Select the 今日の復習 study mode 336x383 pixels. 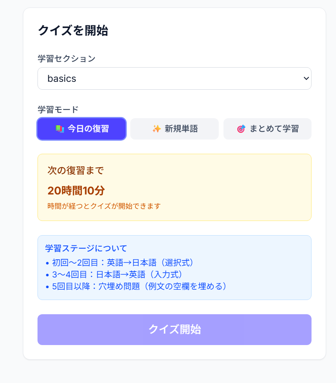82,129
